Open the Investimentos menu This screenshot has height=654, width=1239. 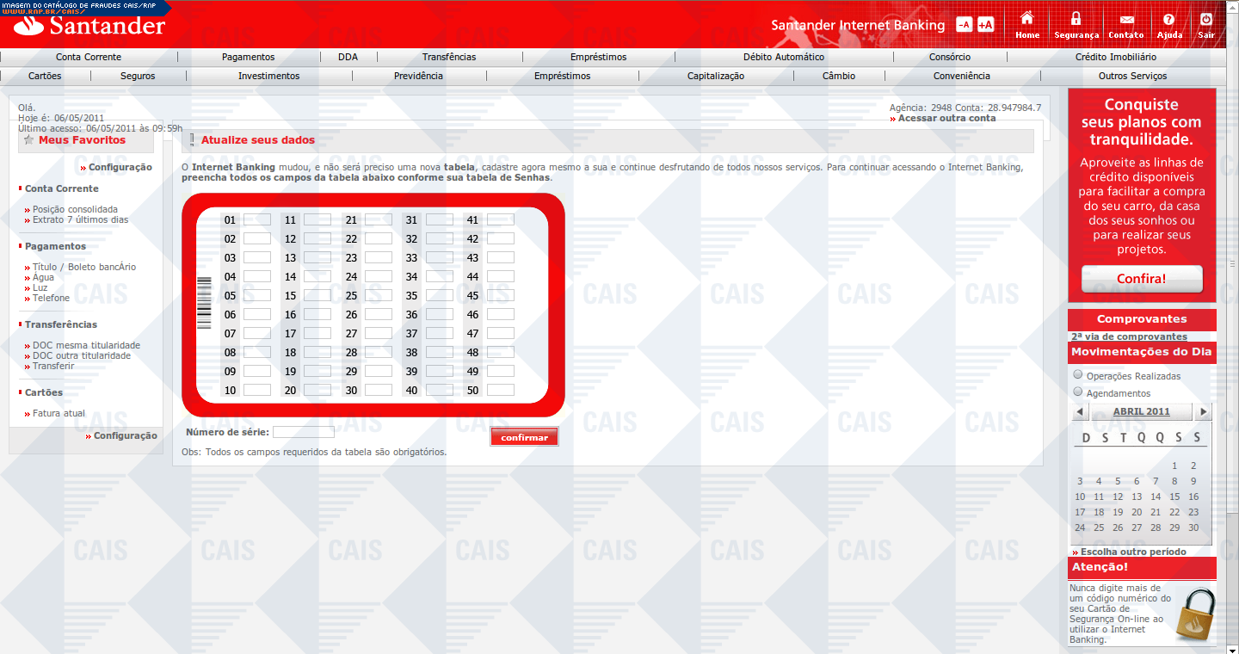(x=268, y=76)
